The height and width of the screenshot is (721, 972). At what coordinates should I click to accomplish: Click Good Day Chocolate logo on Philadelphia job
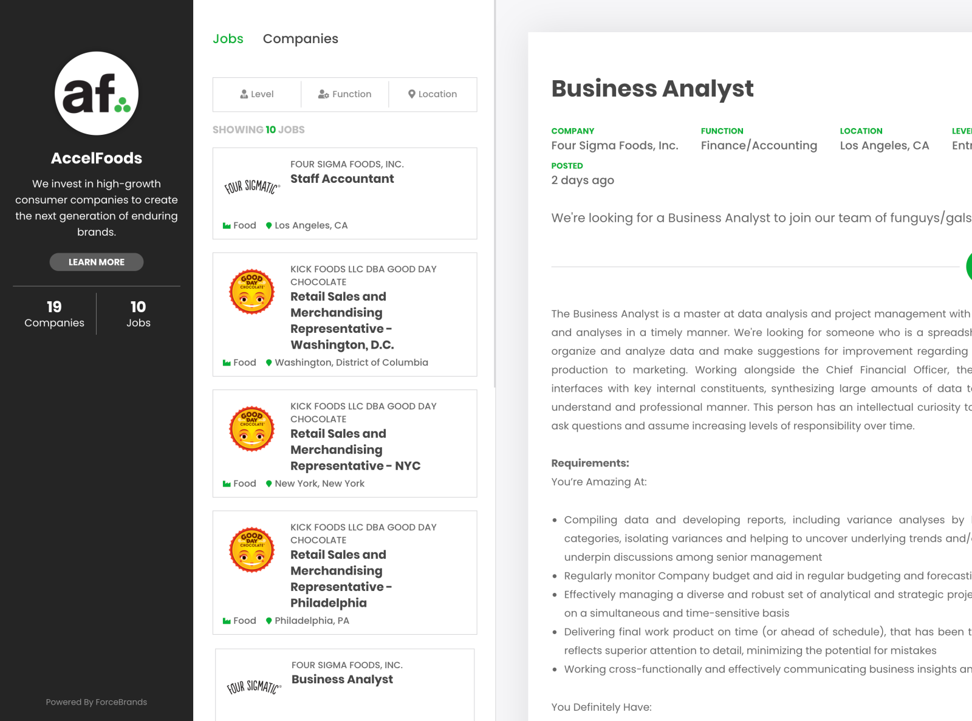pyautogui.click(x=252, y=550)
